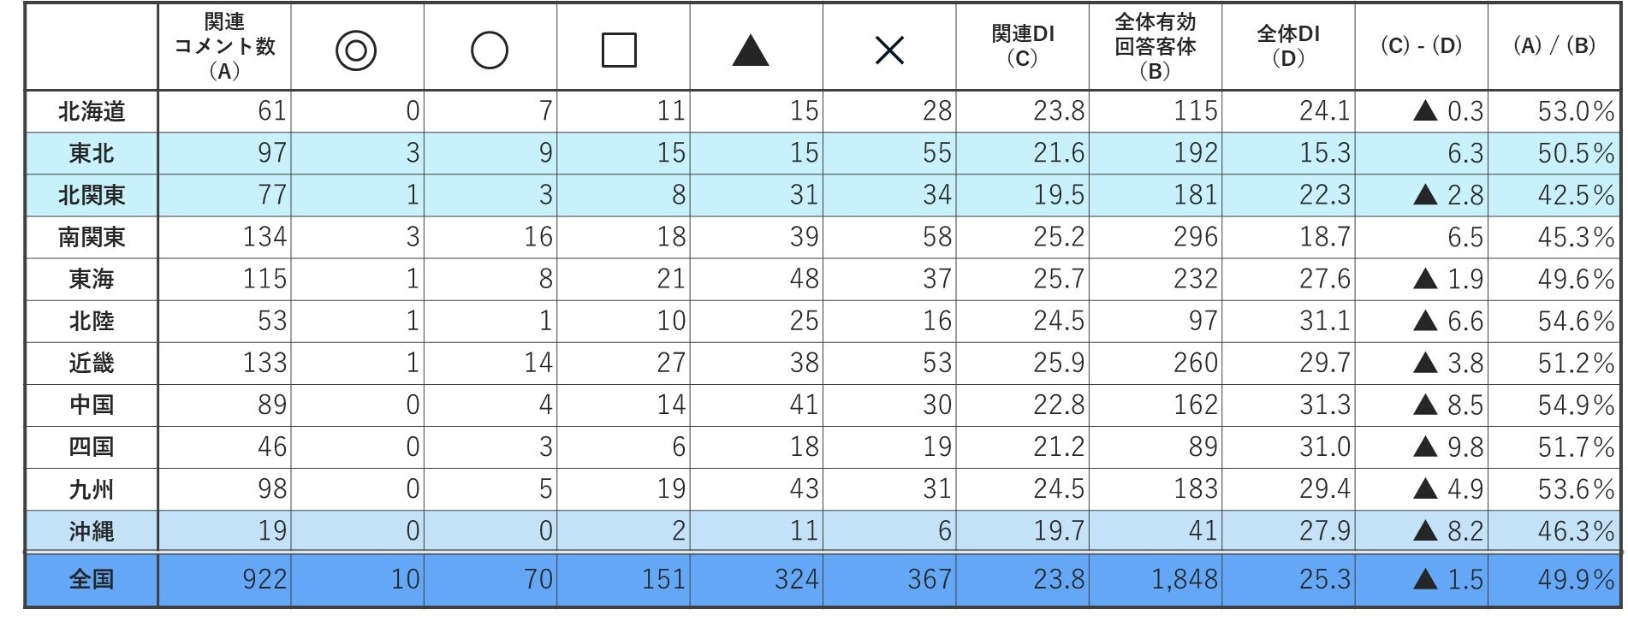Click the triangle beside 0.3 in 北海道 row
Viewport: 1628px width, 621px height.
point(1425,111)
